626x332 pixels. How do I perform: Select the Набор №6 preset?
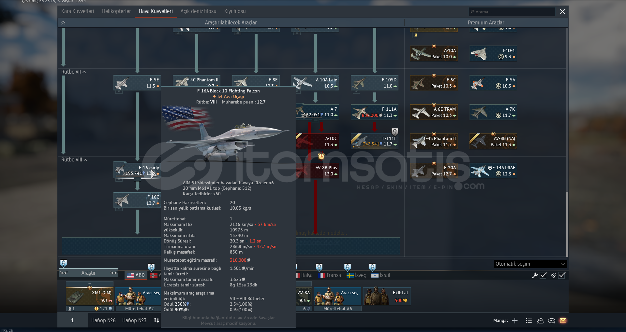[x=103, y=321]
